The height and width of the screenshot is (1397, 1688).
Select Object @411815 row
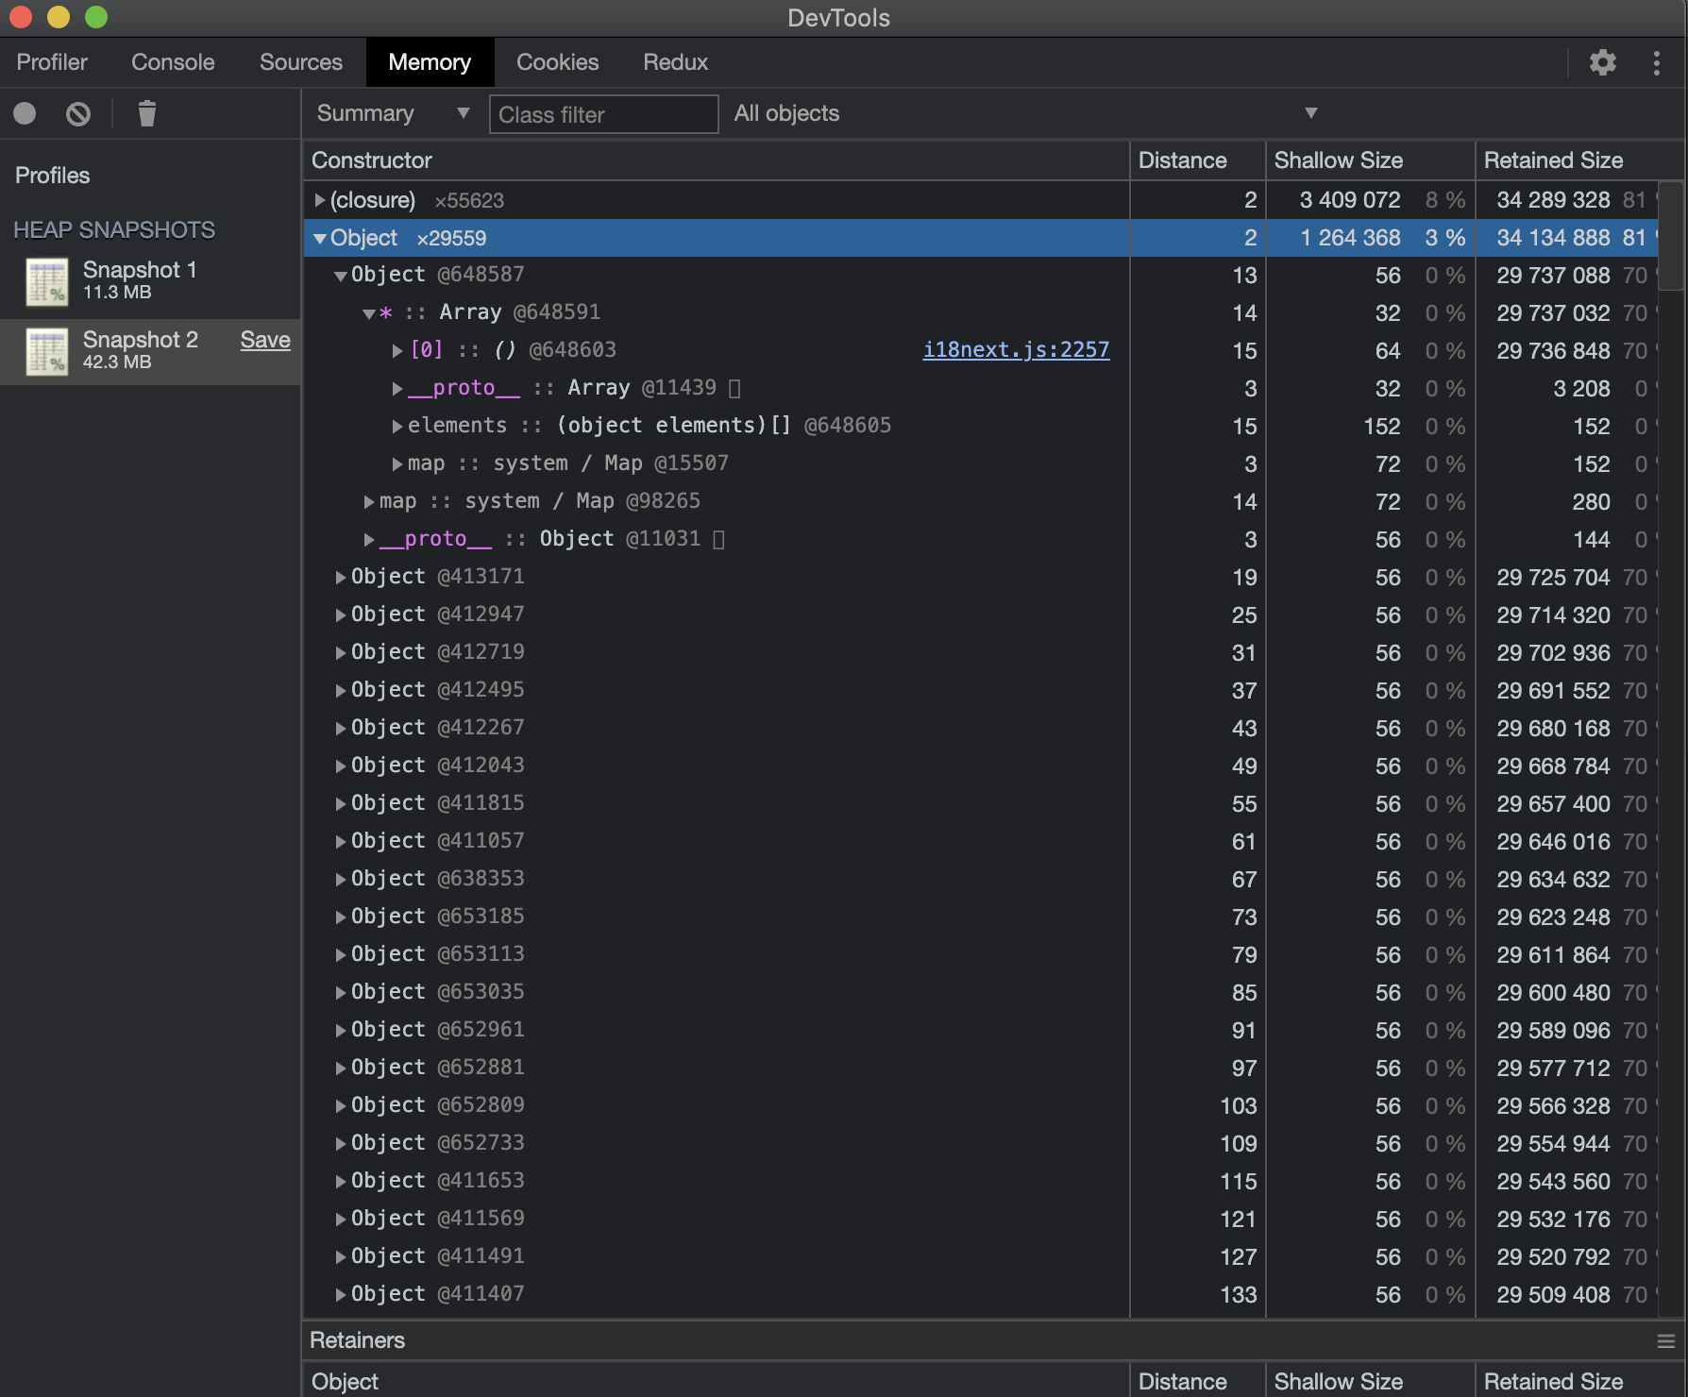tap(981, 803)
